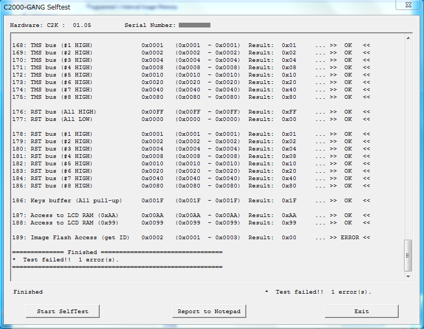Select line 185 RST bus (#8 HIGH)

pos(191,186)
